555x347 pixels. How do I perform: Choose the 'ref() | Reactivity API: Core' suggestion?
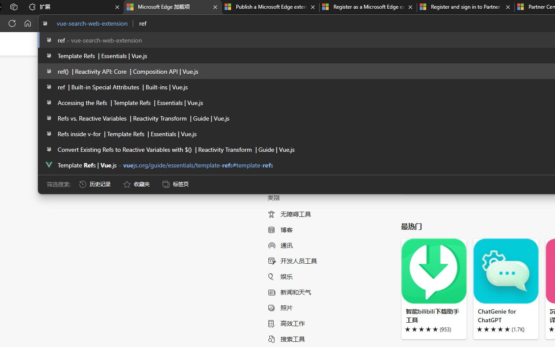[128, 72]
